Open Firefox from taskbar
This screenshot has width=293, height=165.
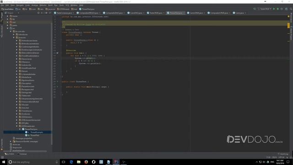click(x=86, y=162)
